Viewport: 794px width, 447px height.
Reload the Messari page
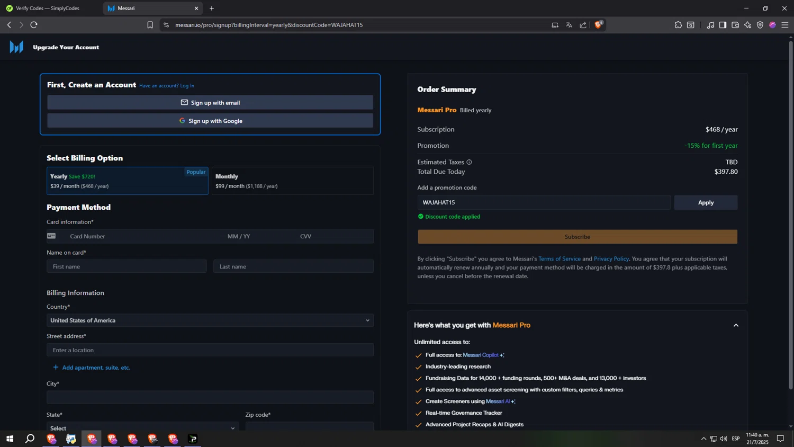(x=34, y=25)
